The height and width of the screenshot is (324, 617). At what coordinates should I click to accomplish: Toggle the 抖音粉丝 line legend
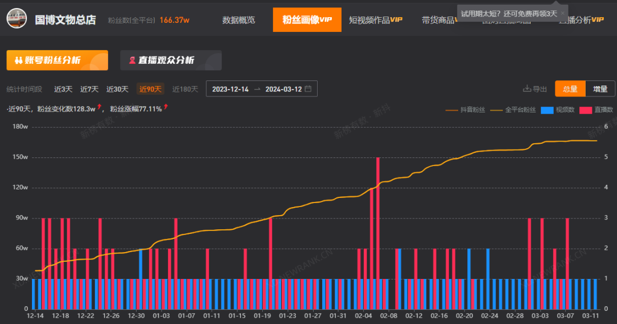click(465, 110)
